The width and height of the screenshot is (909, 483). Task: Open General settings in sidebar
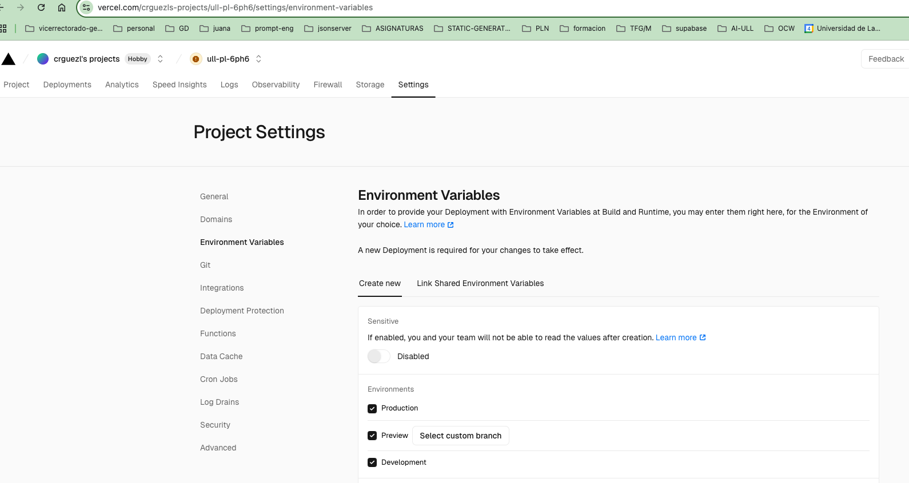coord(214,196)
